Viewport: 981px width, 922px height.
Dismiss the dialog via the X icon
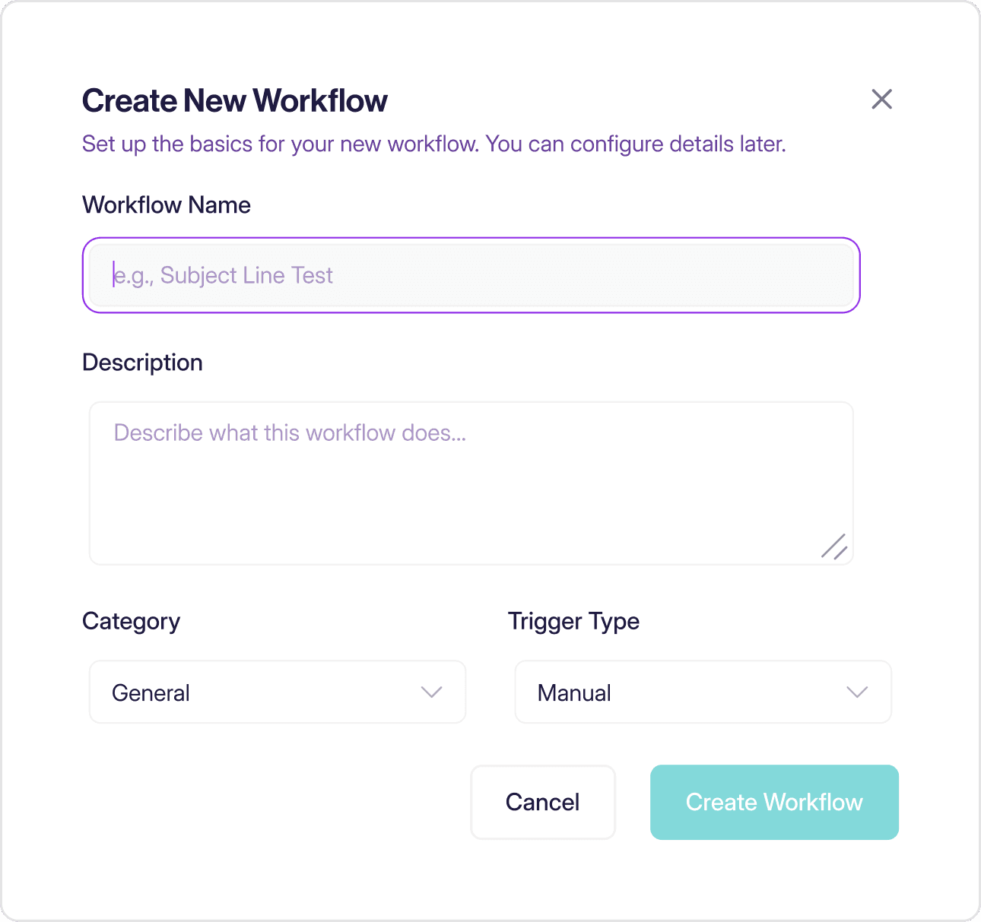881,100
